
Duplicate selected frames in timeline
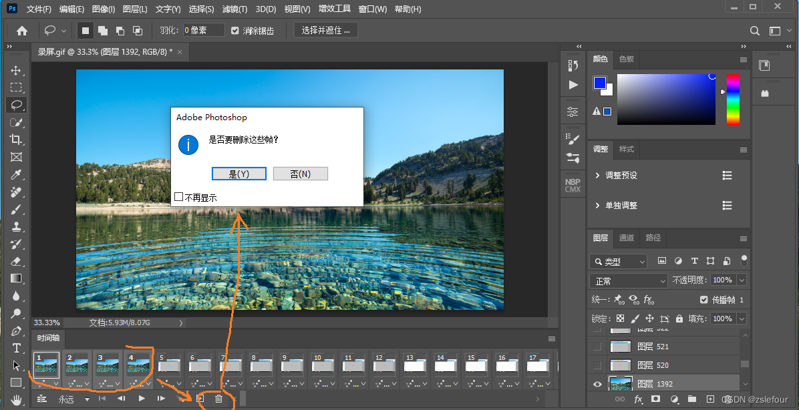click(200, 399)
